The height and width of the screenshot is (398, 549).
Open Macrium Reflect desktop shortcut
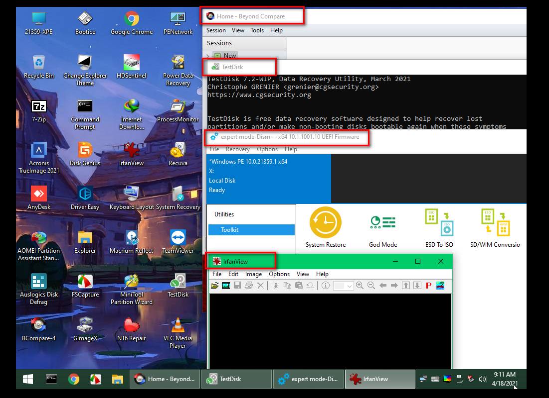coord(131,242)
